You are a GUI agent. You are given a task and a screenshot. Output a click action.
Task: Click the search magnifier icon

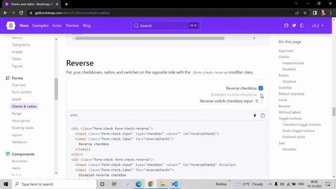coord(136,26)
